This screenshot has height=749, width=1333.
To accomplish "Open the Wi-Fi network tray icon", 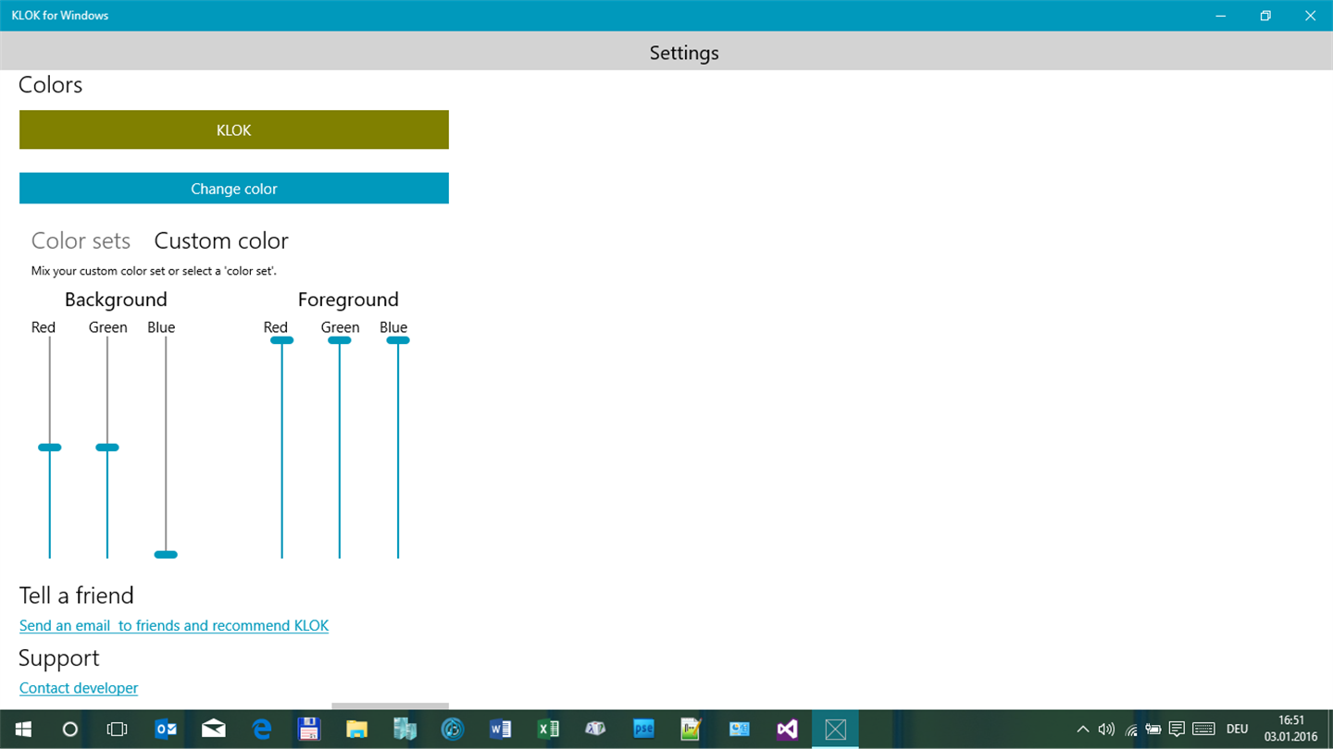I will [x=1131, y=730].
